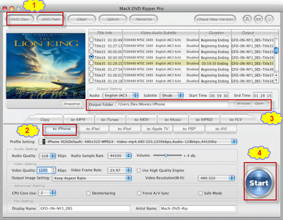Select the Title34 radio button
The image size is (283, 220).
(91, 57)
